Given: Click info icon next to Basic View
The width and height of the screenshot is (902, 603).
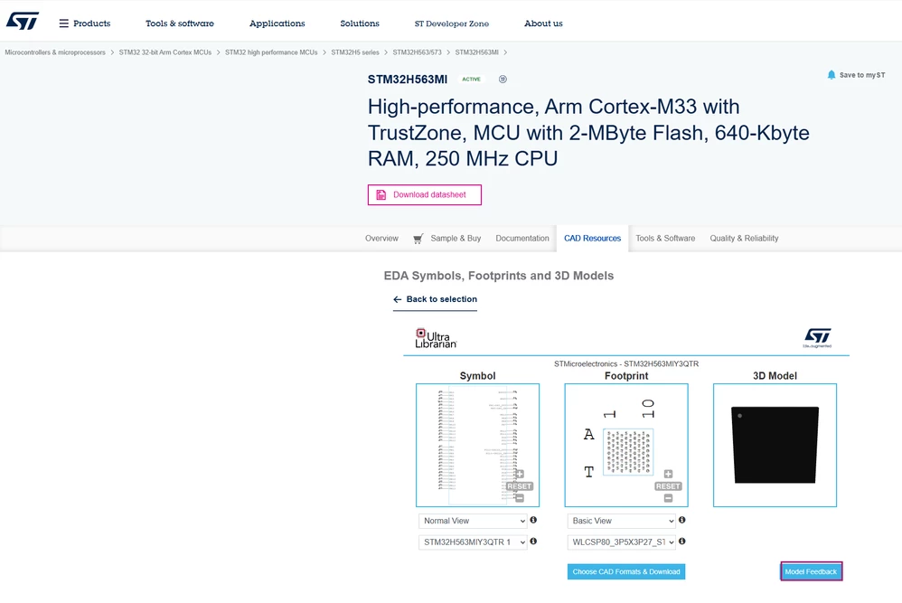Looking at the screenshot, I should 681,520.
